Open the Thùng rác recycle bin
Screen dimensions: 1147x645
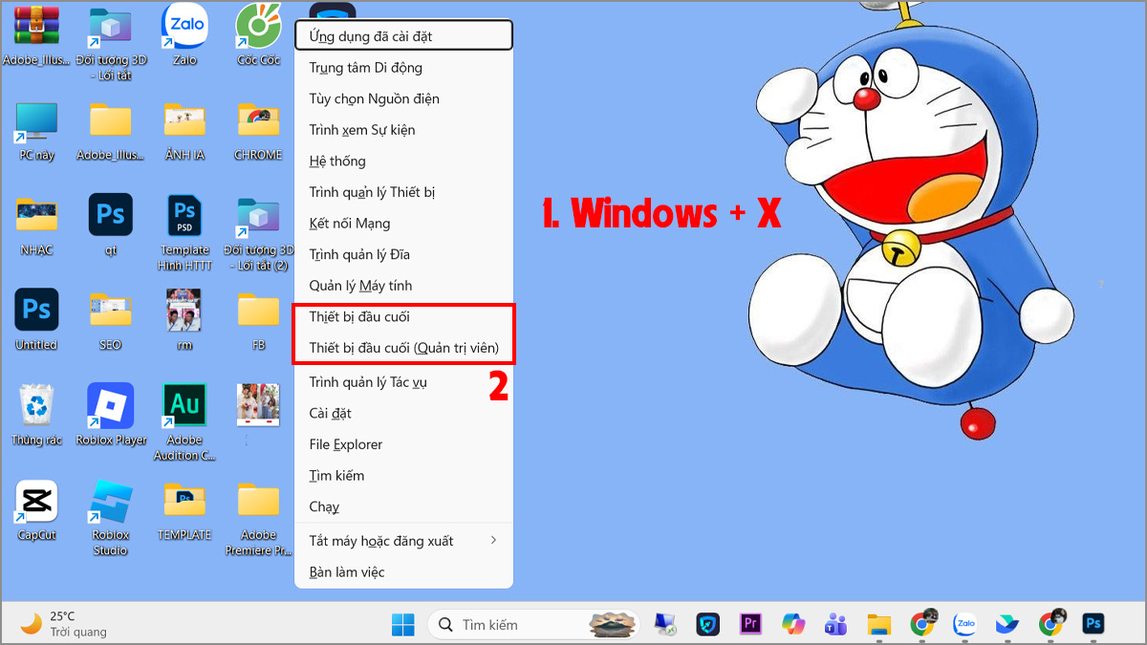(x=36, y=417)
